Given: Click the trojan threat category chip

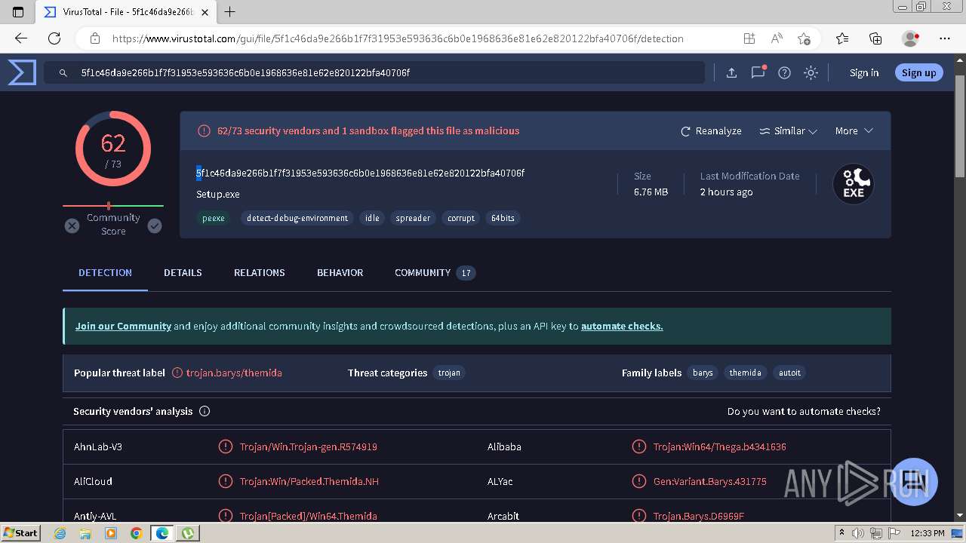Looking at the screenshot, I should click(x=449, y=373).
